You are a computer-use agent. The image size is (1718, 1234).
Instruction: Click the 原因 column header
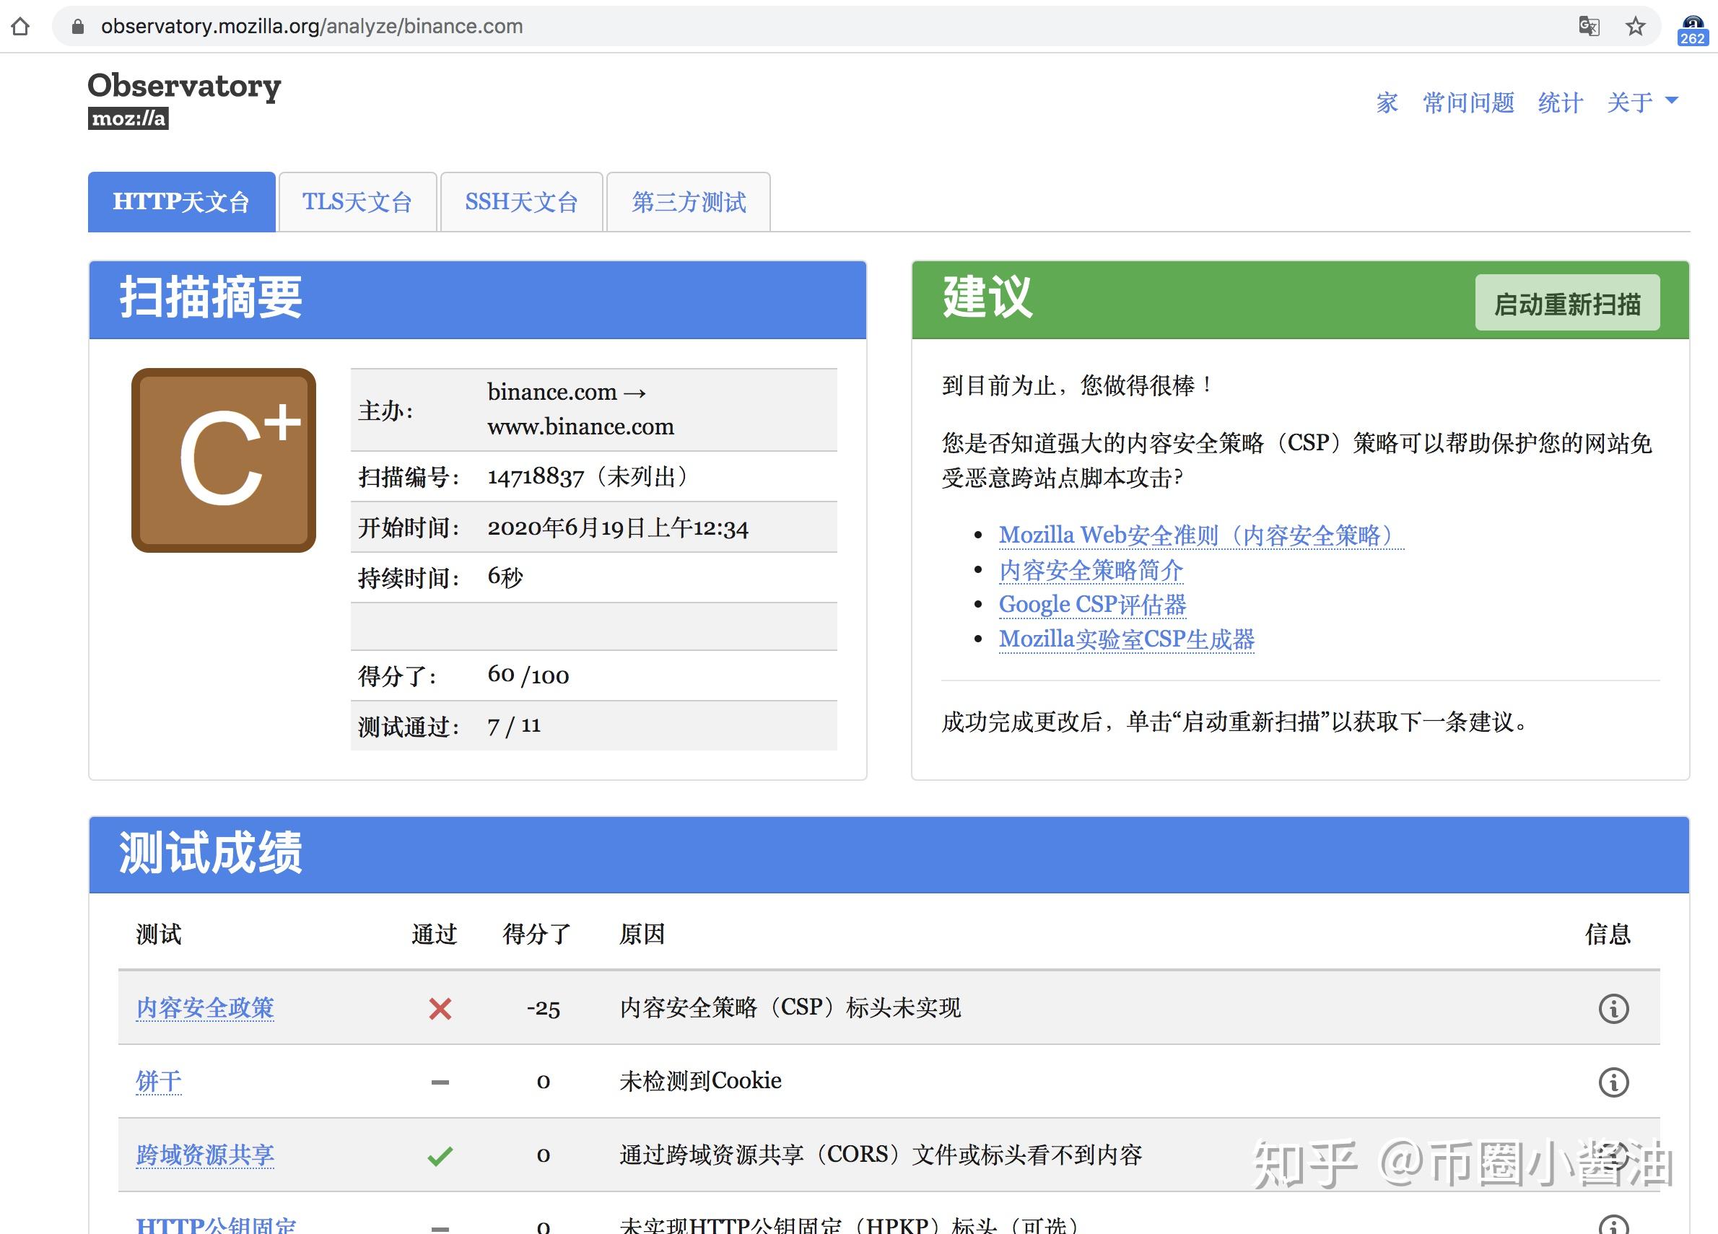pyautogui.click(x=642, y=935)
